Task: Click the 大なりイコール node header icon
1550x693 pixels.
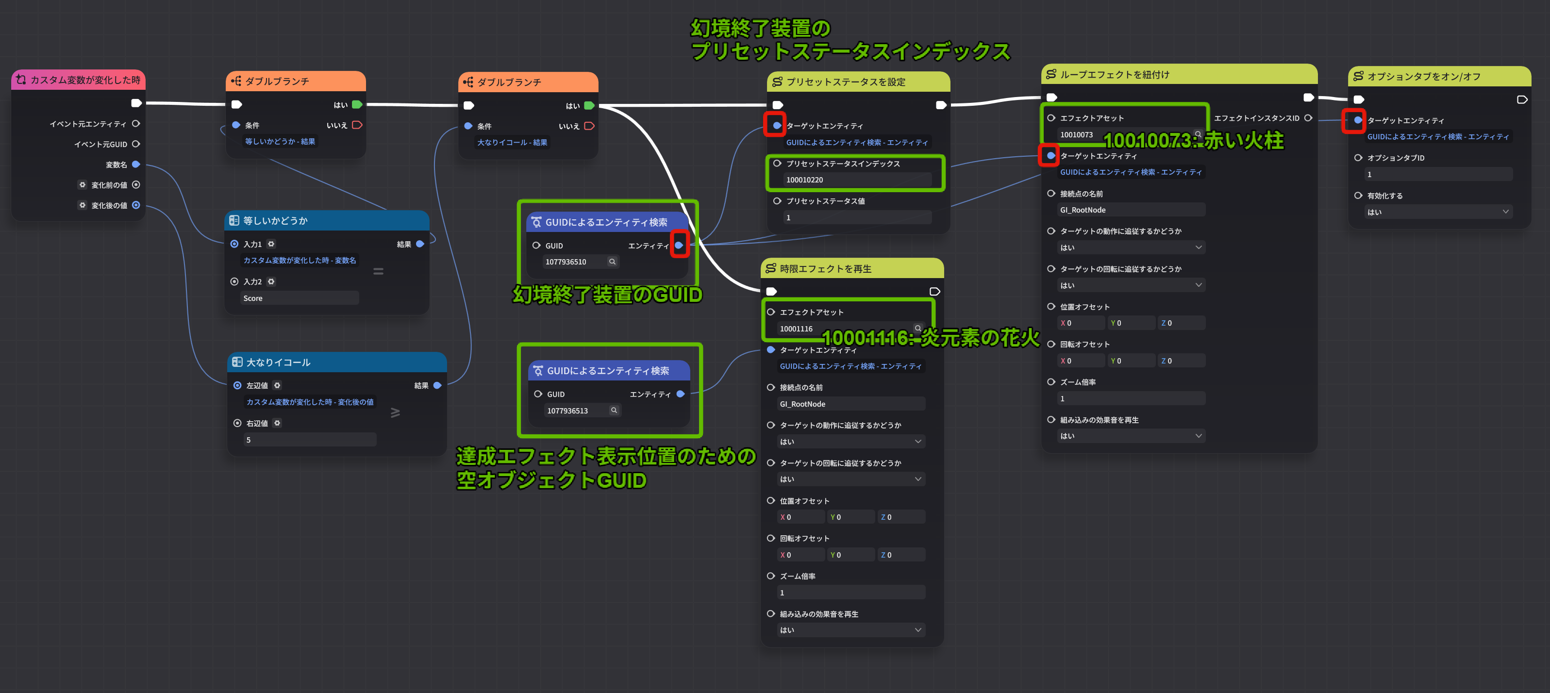Action: (237, 362)
